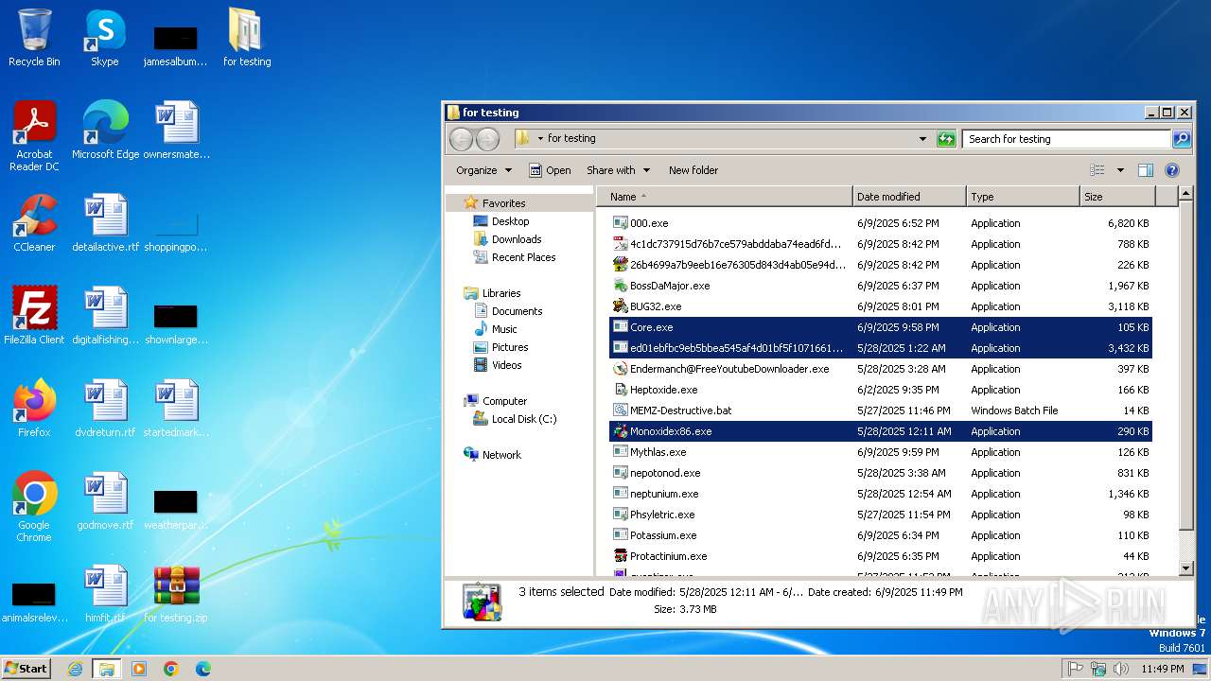Image resolution: width=1211 pixels, height=681 pixels.
Task: Expand the 'Share with' dropdown
Action: (x=618, y=170)
